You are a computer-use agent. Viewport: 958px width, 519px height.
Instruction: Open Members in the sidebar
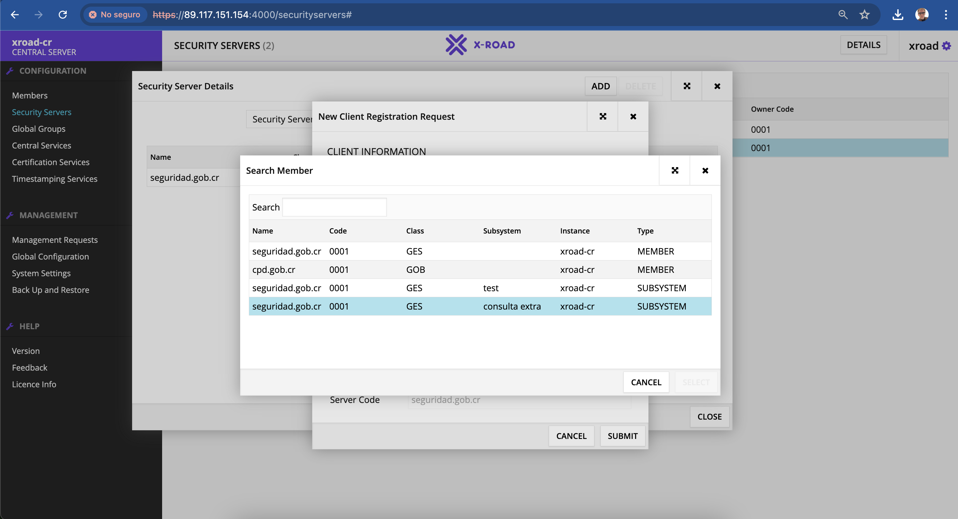30,95
